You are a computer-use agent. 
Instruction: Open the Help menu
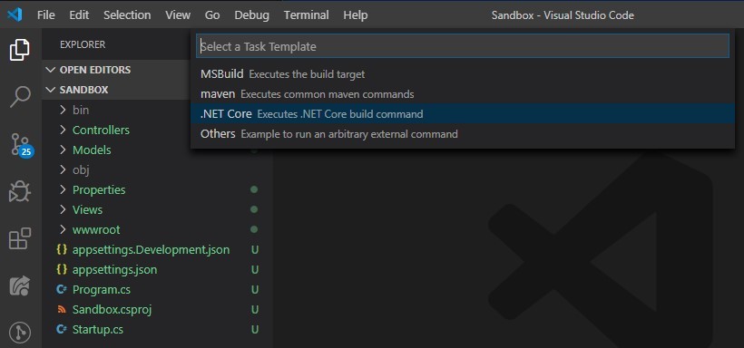pyautogui.click(x=356, y=15)
